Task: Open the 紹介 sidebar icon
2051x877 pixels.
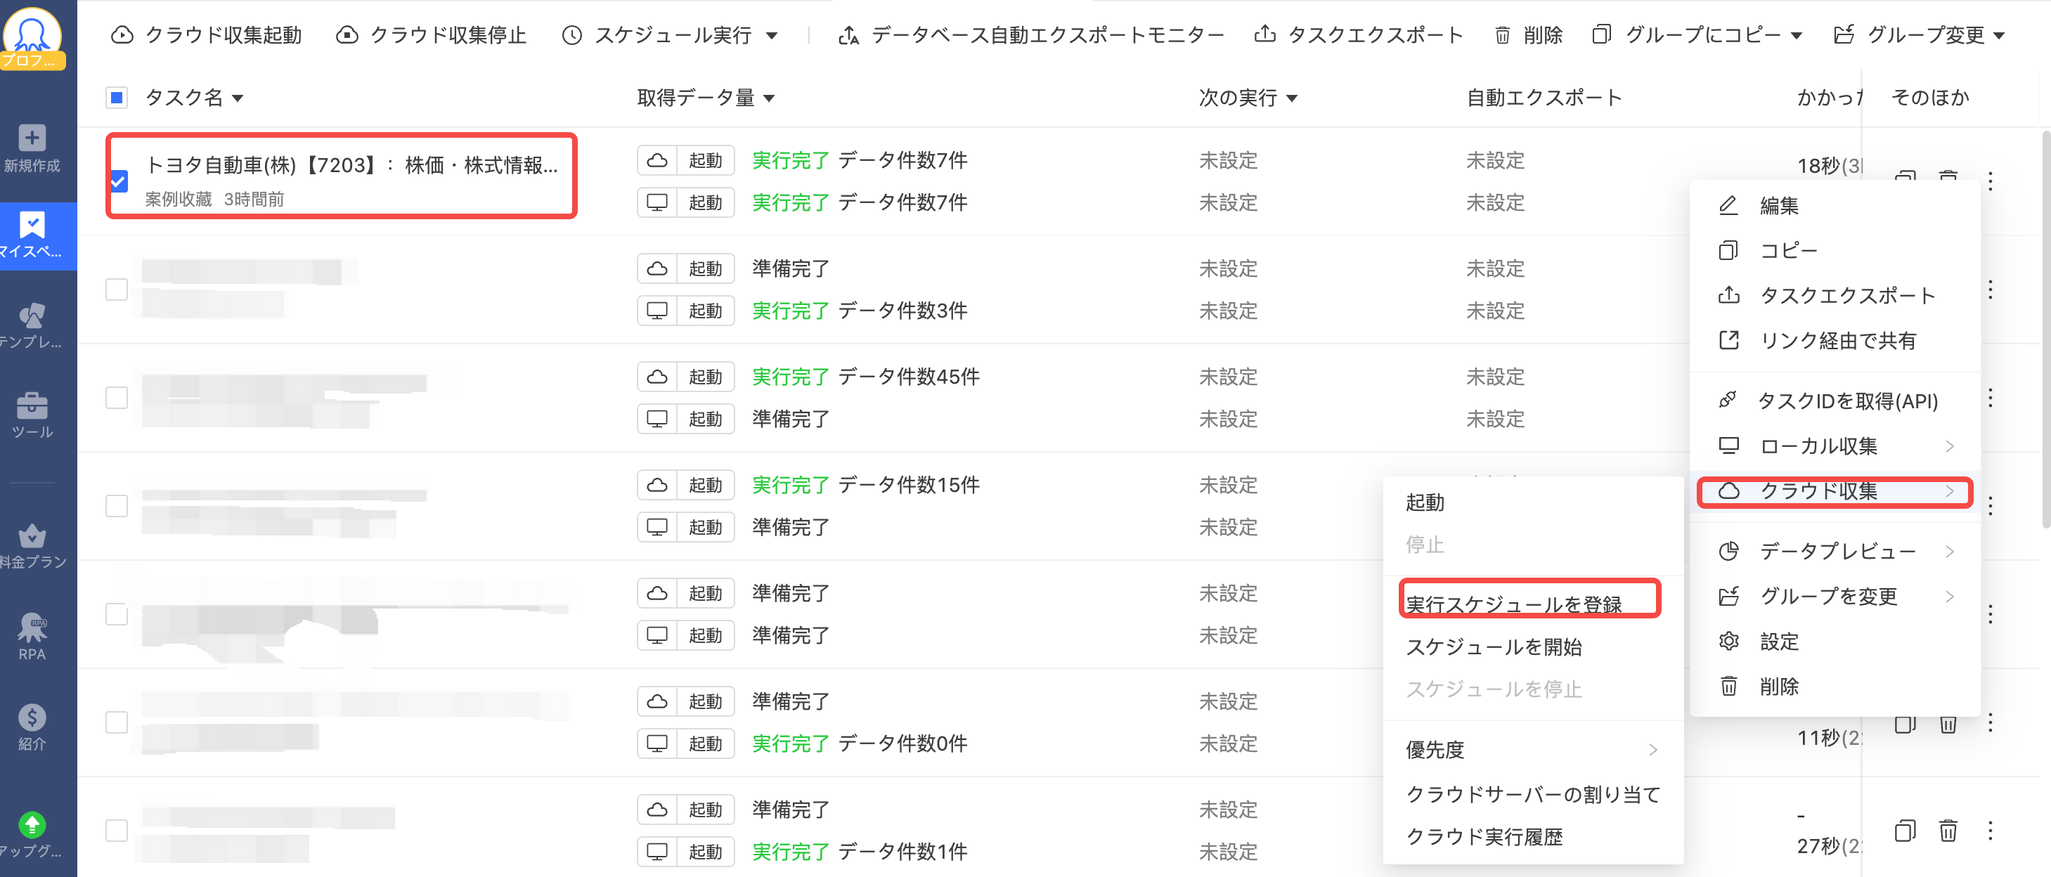Action: click(x=32, y=727)
